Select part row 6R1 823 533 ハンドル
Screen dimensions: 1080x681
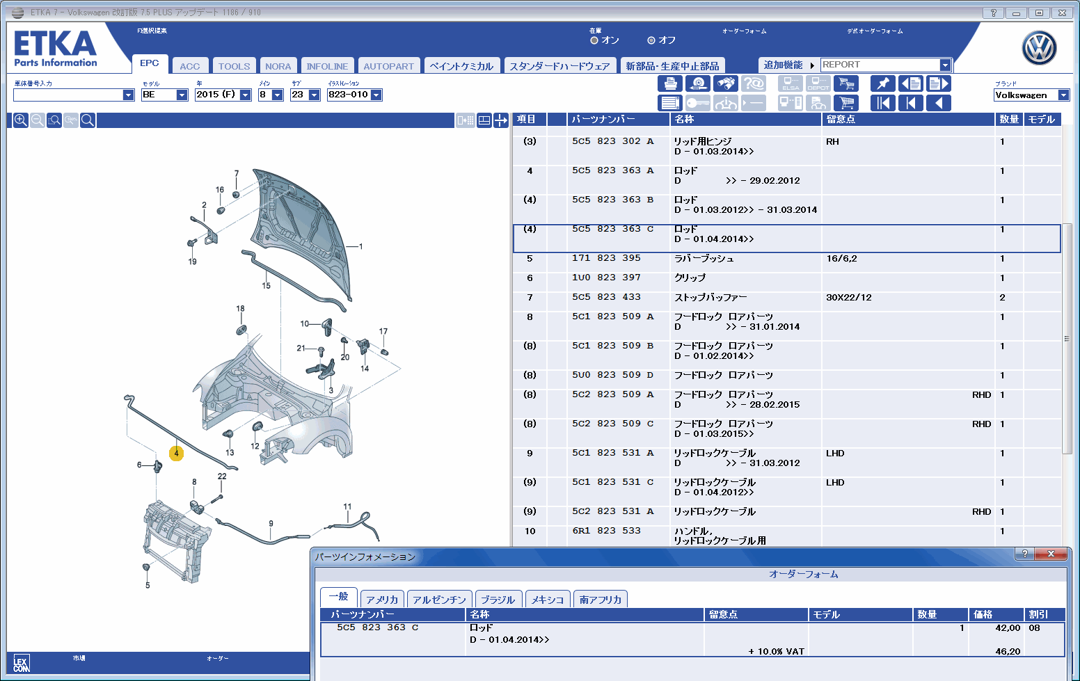coord(787,536)
